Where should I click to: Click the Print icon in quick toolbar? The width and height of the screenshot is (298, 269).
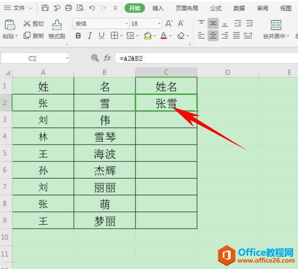tap(68, 8)
